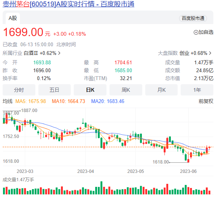Click the MA5 moving average label

click(x=30, y=102)
